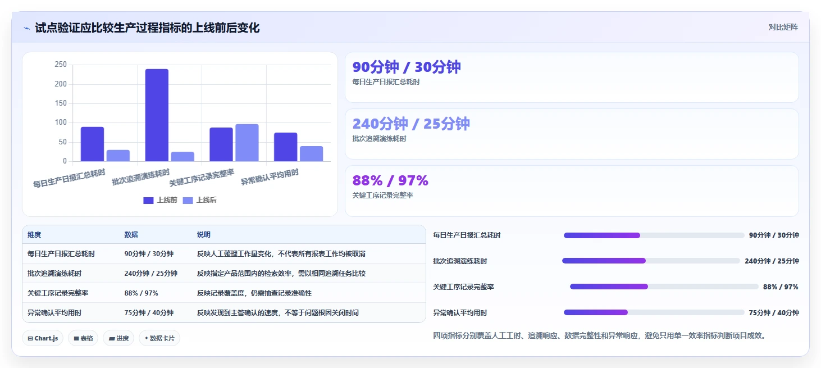This screenshot has width=821, height=368.
Task: Click the footnote starting with 四项指标分别覆盖
Action: click(600, 336)
